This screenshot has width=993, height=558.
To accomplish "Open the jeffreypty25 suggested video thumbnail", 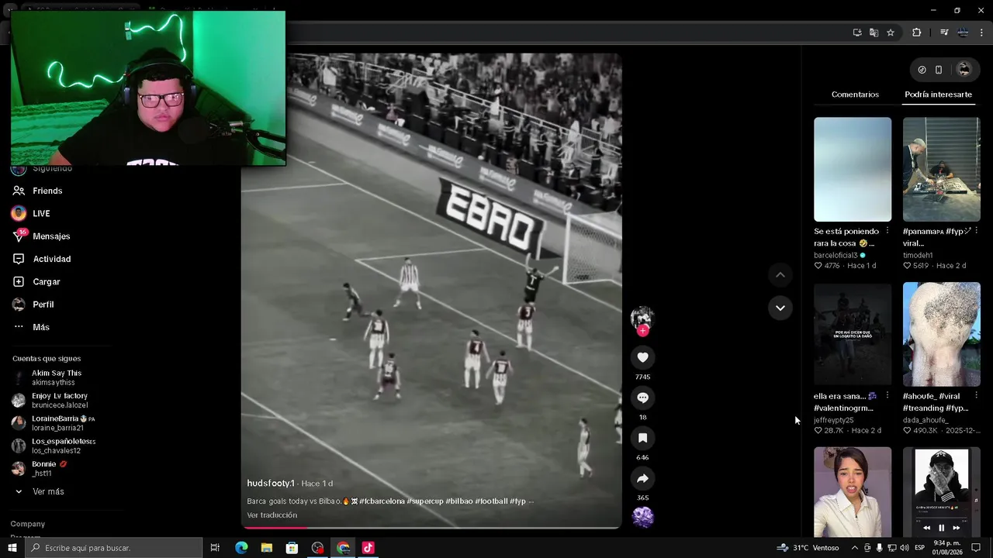I will (x=853, y=334).
